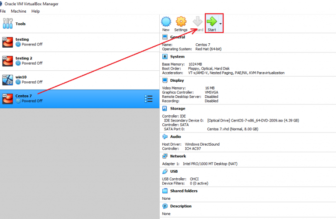336x219 pixels.
Task: Select the testing machine name
Action: [x=22, y=39]
